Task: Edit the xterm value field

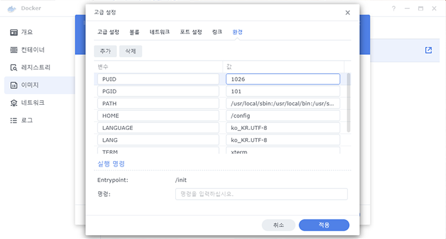Action: [283, 150]
